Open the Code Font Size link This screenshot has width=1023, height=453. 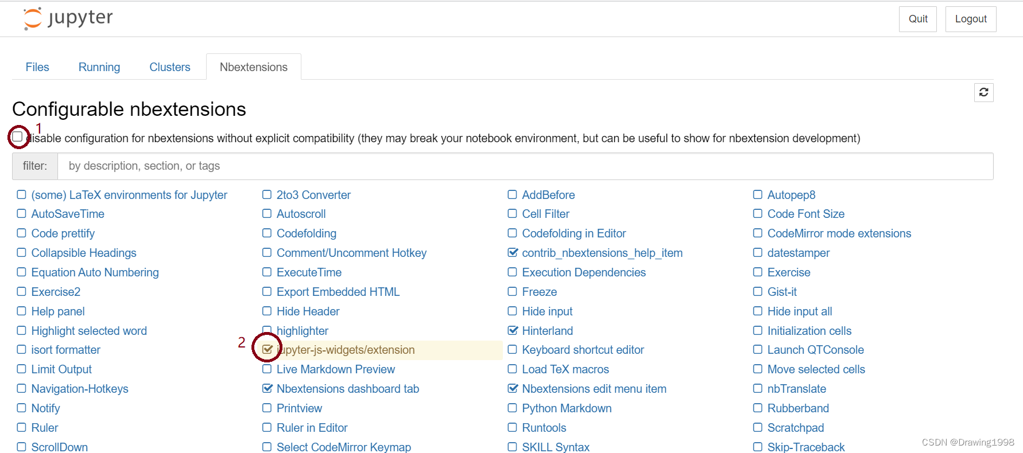[x=806, y=214]
